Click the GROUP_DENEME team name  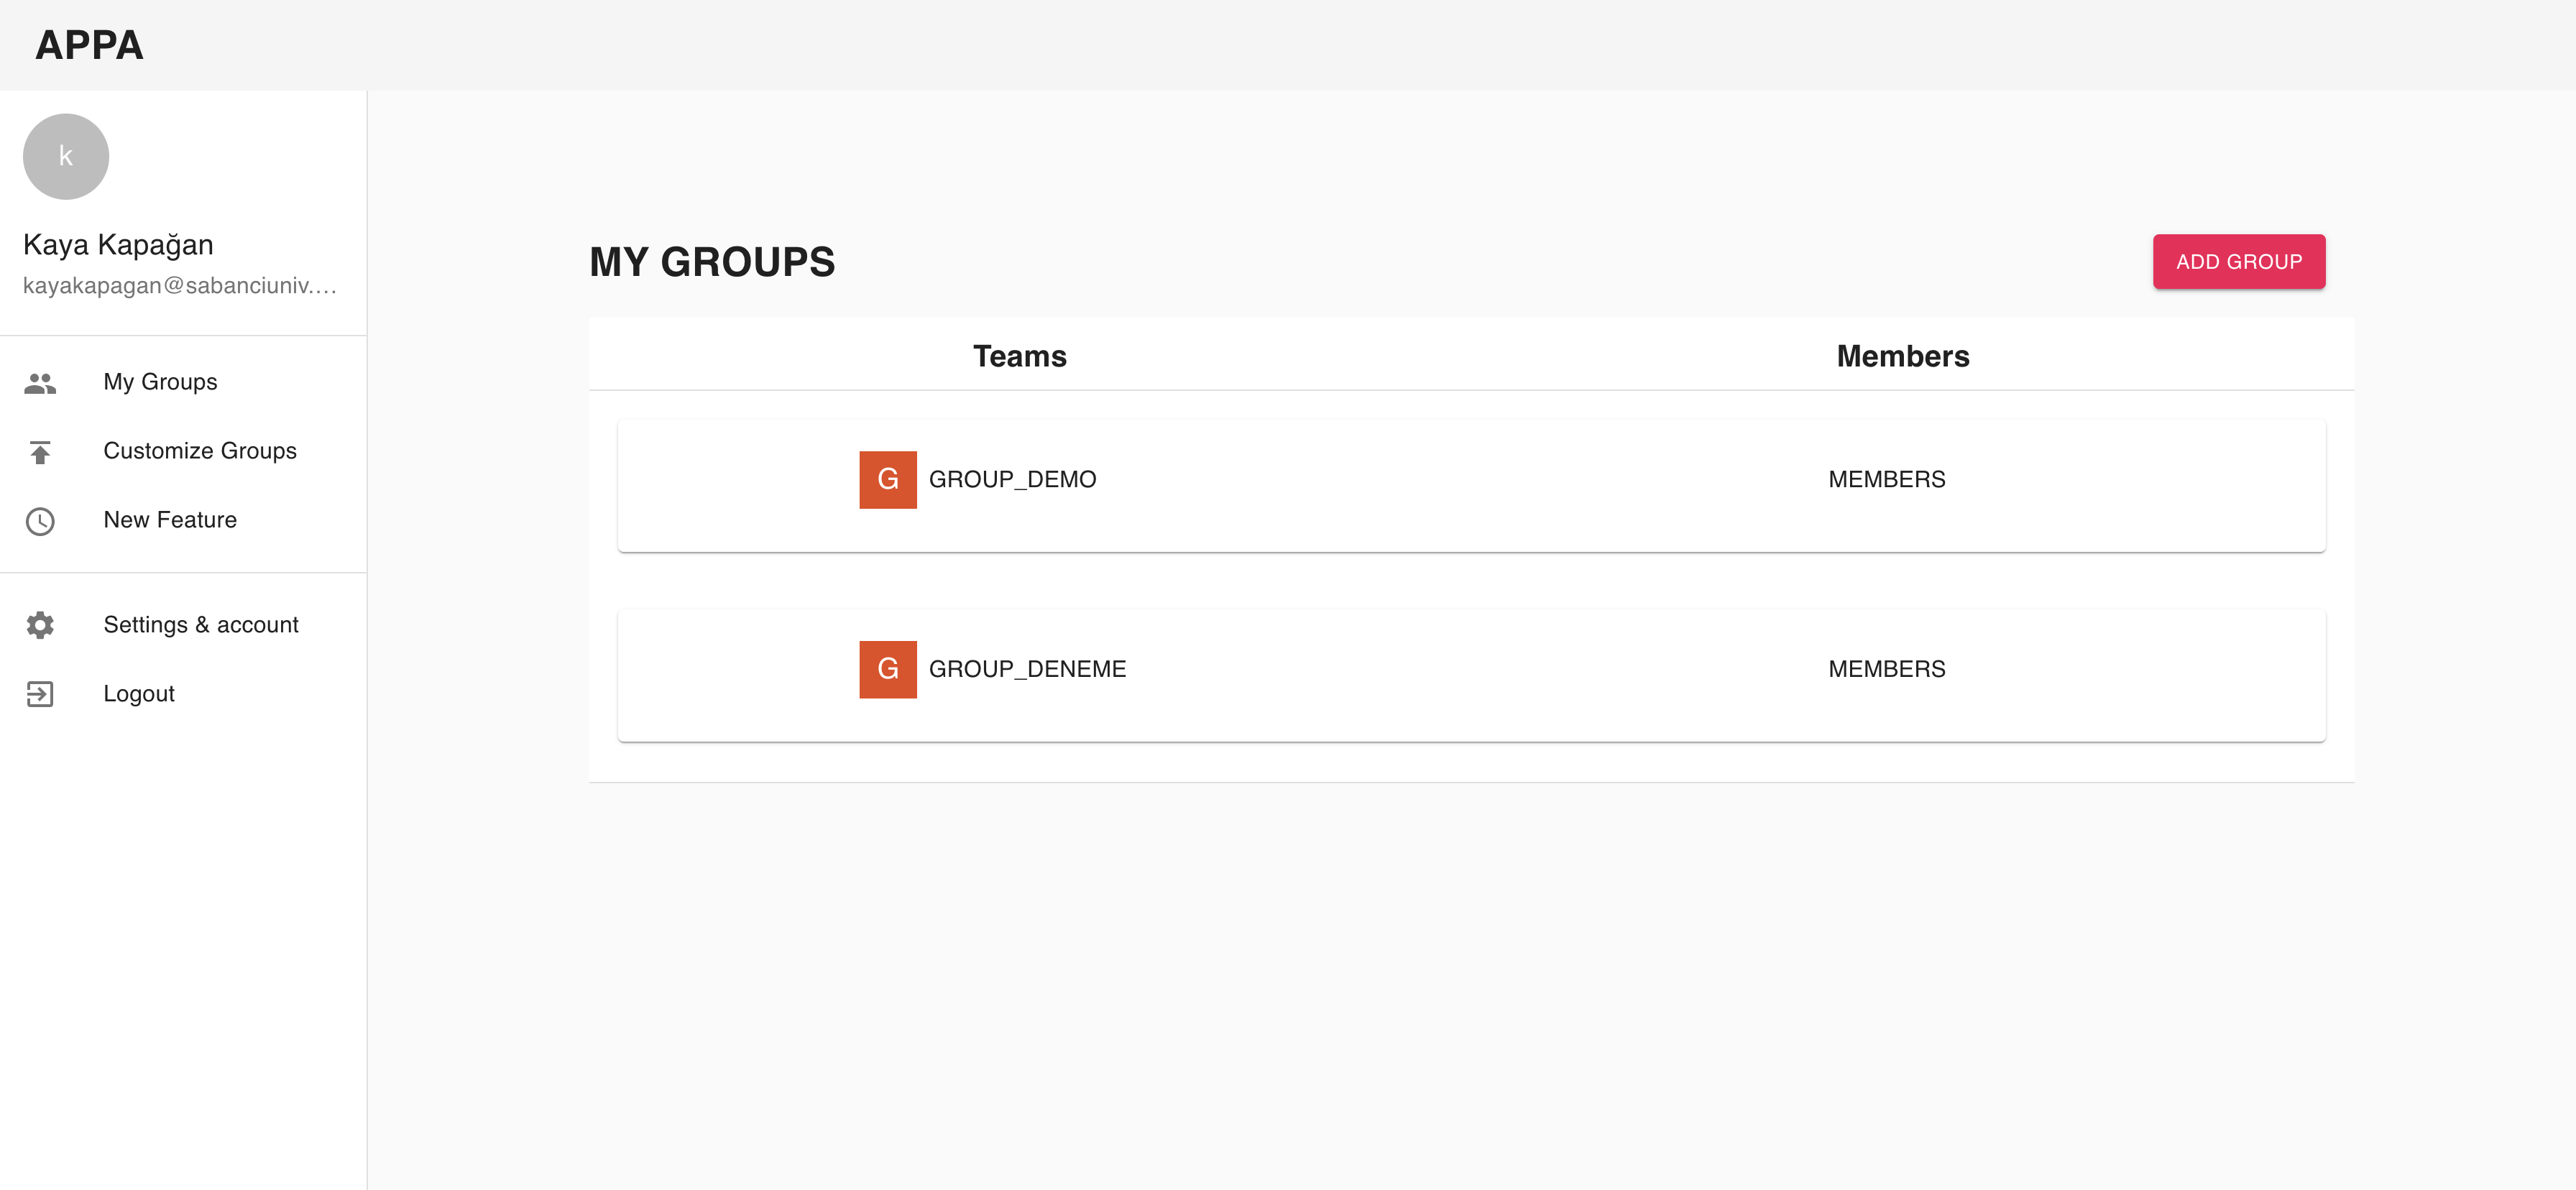pyautogui.click(x=1027, y=669)
